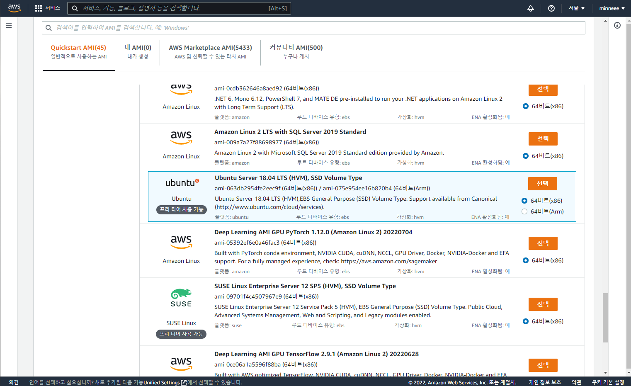
Task: Click the scrollbar up arrow
Action: tap(605, 20)
